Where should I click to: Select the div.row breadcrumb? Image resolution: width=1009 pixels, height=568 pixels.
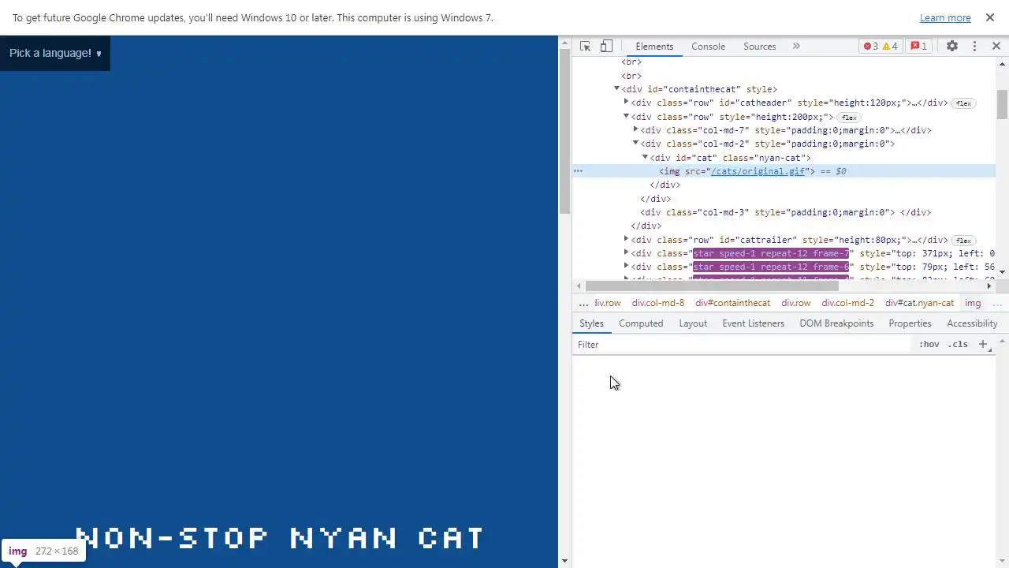click(795, 303)
